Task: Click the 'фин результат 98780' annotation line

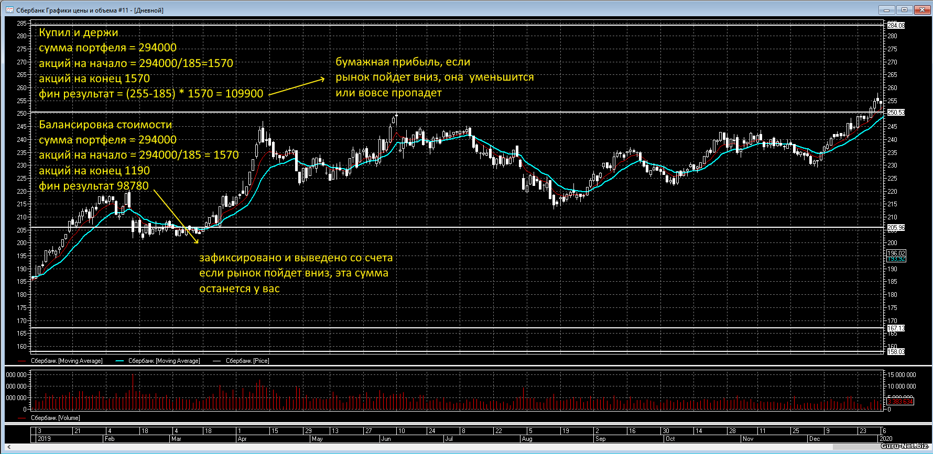Action: (x=94, y=186)
